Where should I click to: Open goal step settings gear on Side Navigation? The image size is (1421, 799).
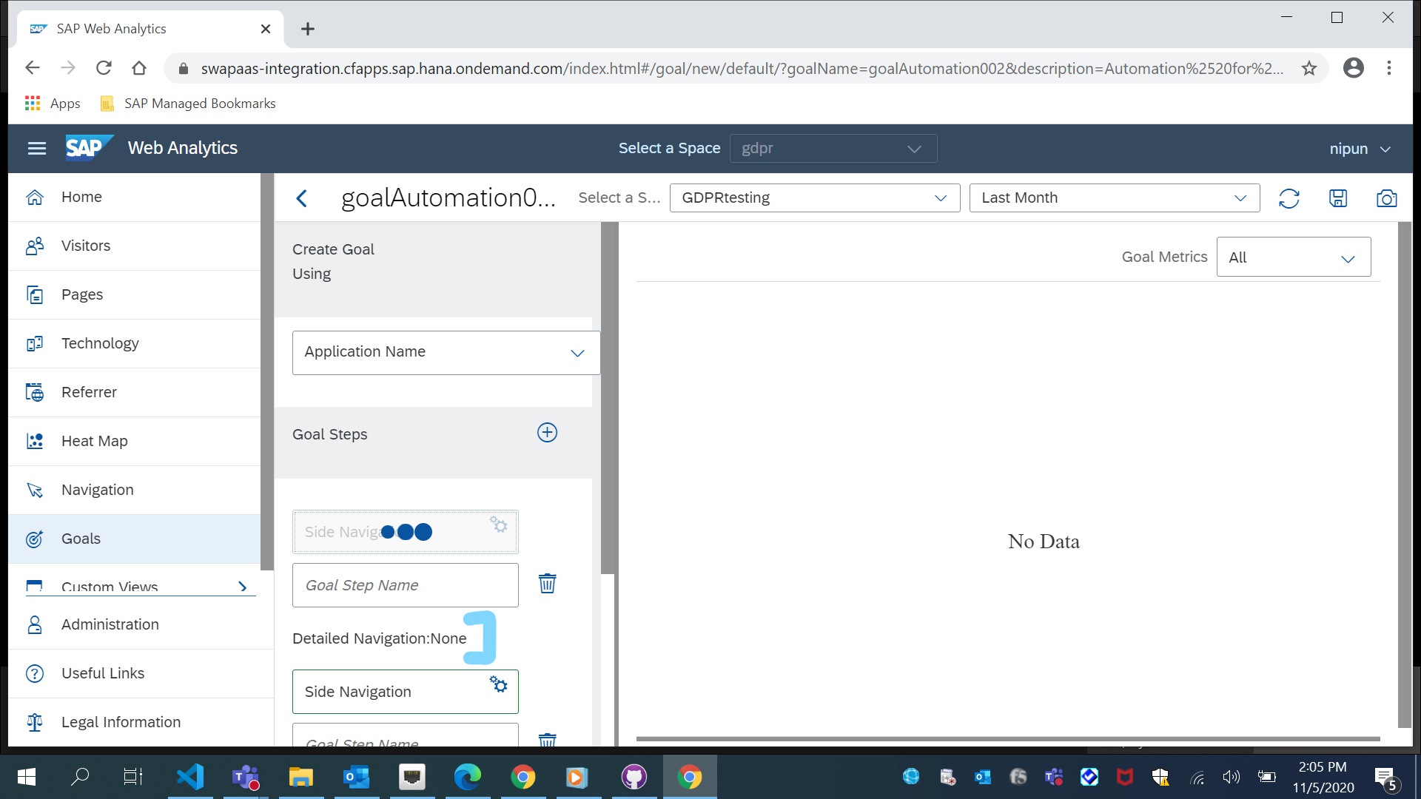point(497,684)
